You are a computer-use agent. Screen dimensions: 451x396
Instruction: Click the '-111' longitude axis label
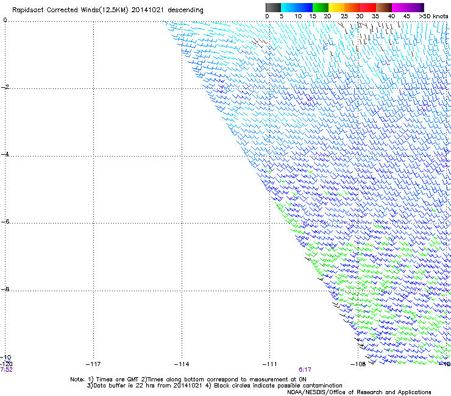pos(269,364)
